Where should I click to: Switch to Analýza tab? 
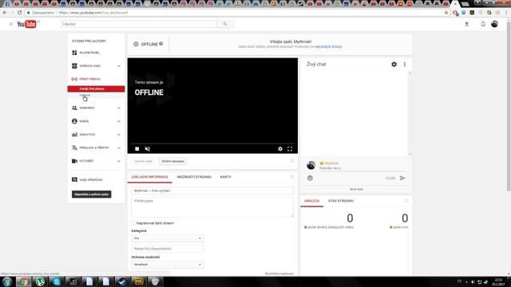pyautogui.click(x=312, y=201)
